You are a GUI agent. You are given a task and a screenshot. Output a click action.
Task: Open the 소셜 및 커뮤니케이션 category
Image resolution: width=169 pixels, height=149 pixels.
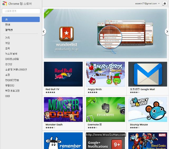(16, 69)
